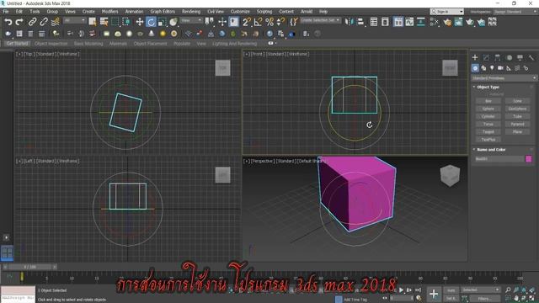Open the Graph Editors menu

[x=163, y=12]
